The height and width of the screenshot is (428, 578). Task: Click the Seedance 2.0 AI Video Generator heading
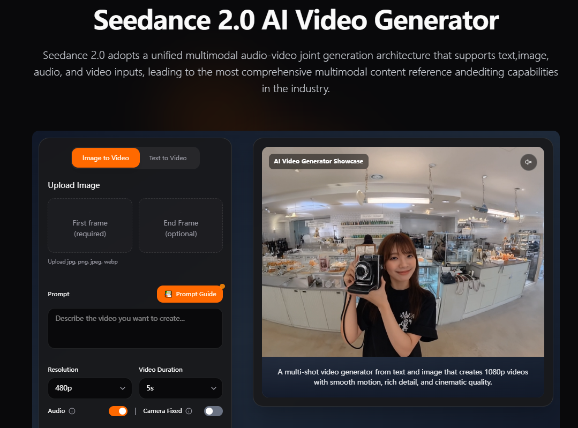click(296, 20)
